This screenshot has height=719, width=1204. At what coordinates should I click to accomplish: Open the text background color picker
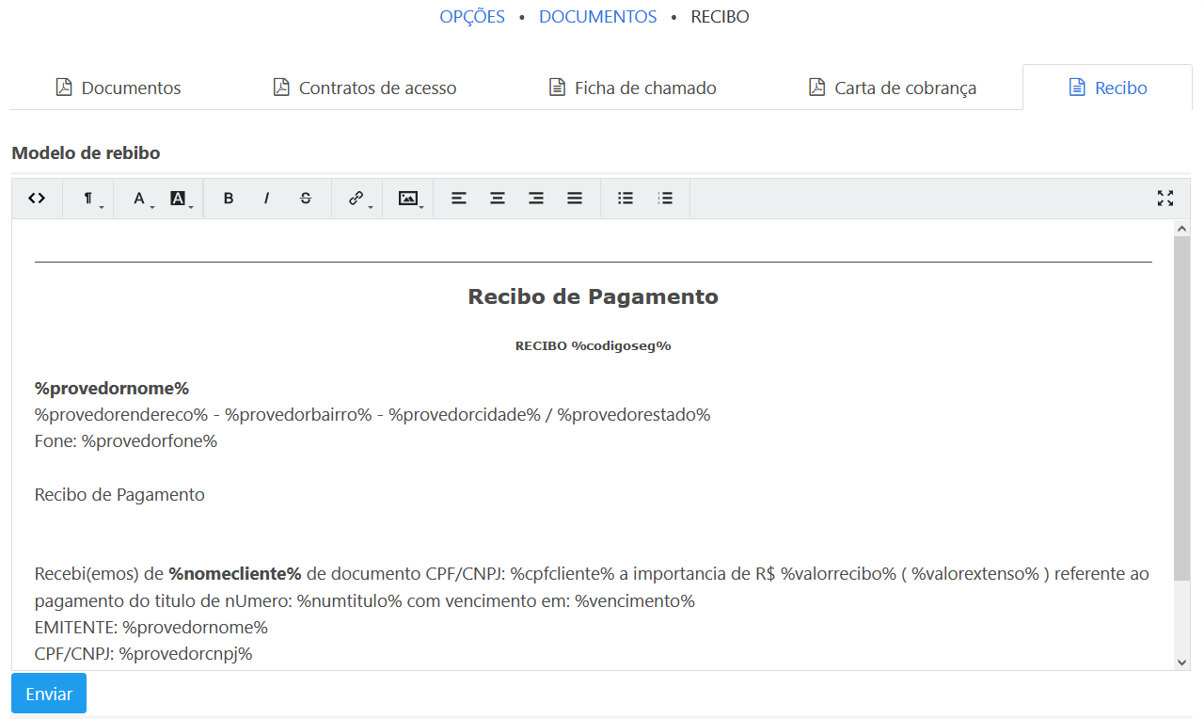179,199
